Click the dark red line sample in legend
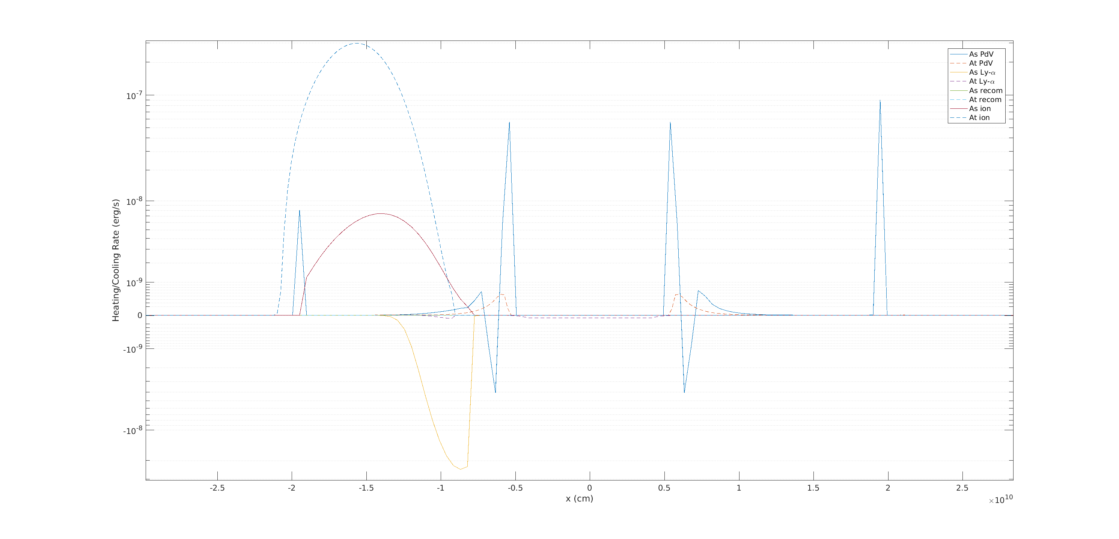 click(958, 109)
